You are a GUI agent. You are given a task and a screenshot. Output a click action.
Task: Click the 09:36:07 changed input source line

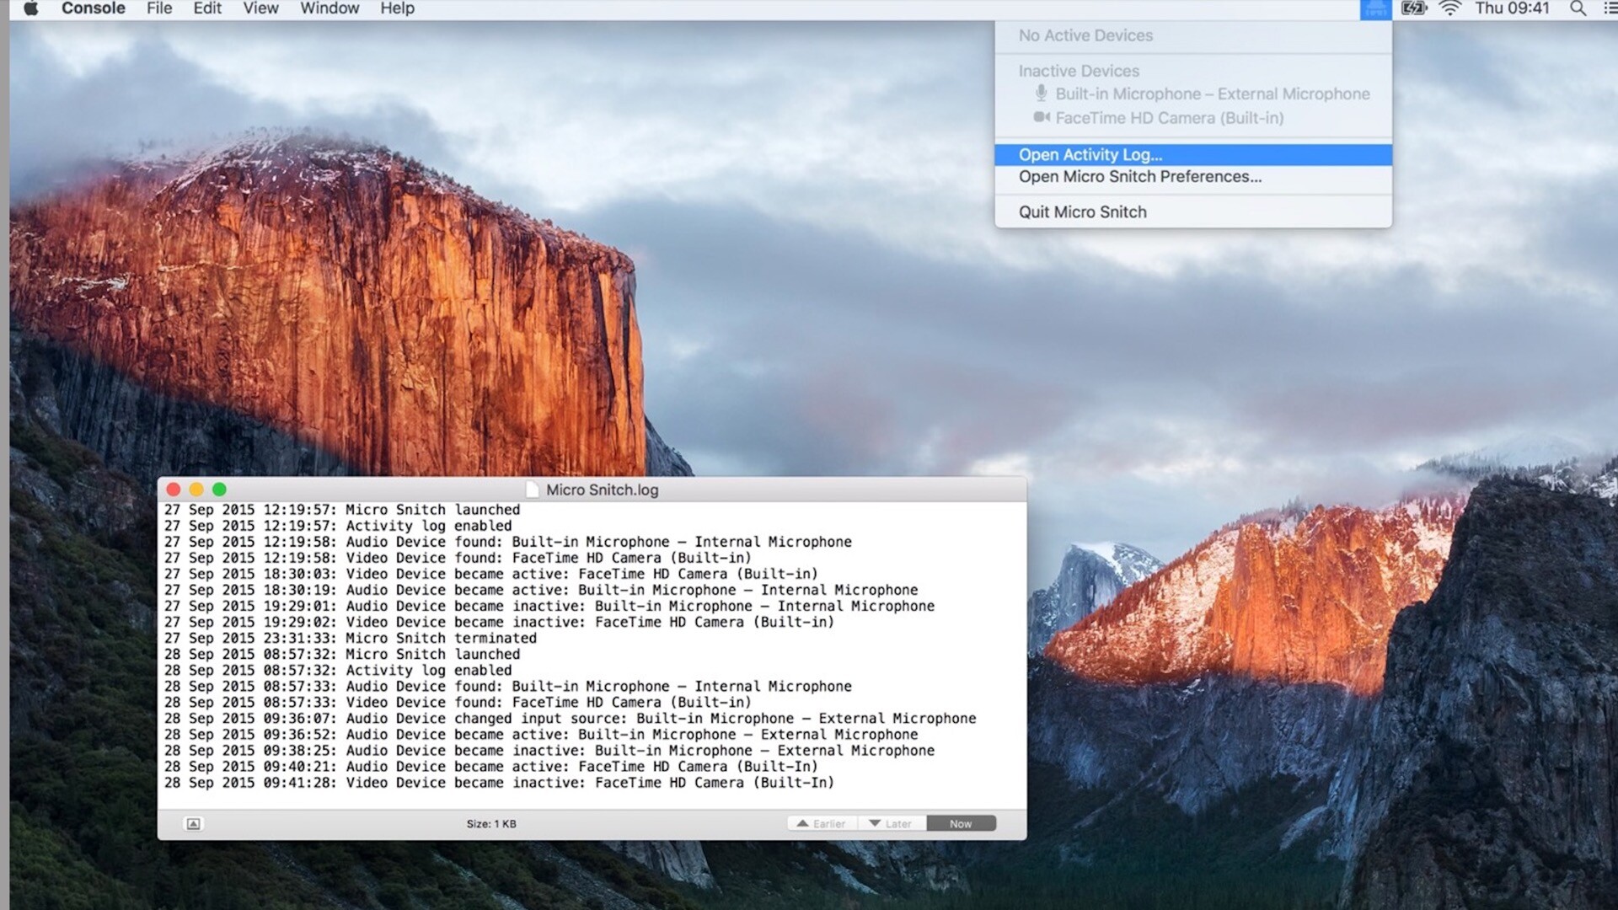tap(571, 718)
